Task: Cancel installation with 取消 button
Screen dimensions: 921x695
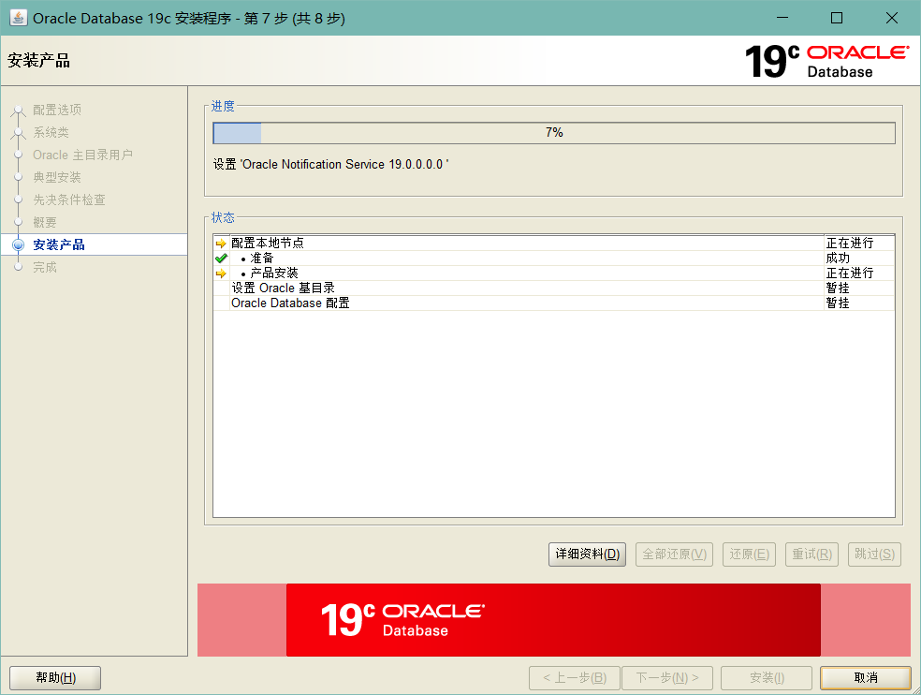Action: (x=865, y=678)
